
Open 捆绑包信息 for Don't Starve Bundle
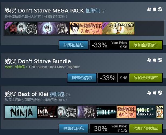coord(82,78)
